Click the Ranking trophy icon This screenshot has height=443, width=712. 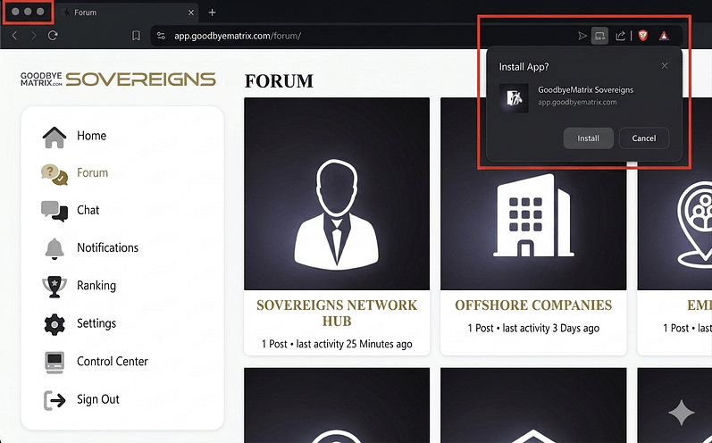(x=54, y=287)
